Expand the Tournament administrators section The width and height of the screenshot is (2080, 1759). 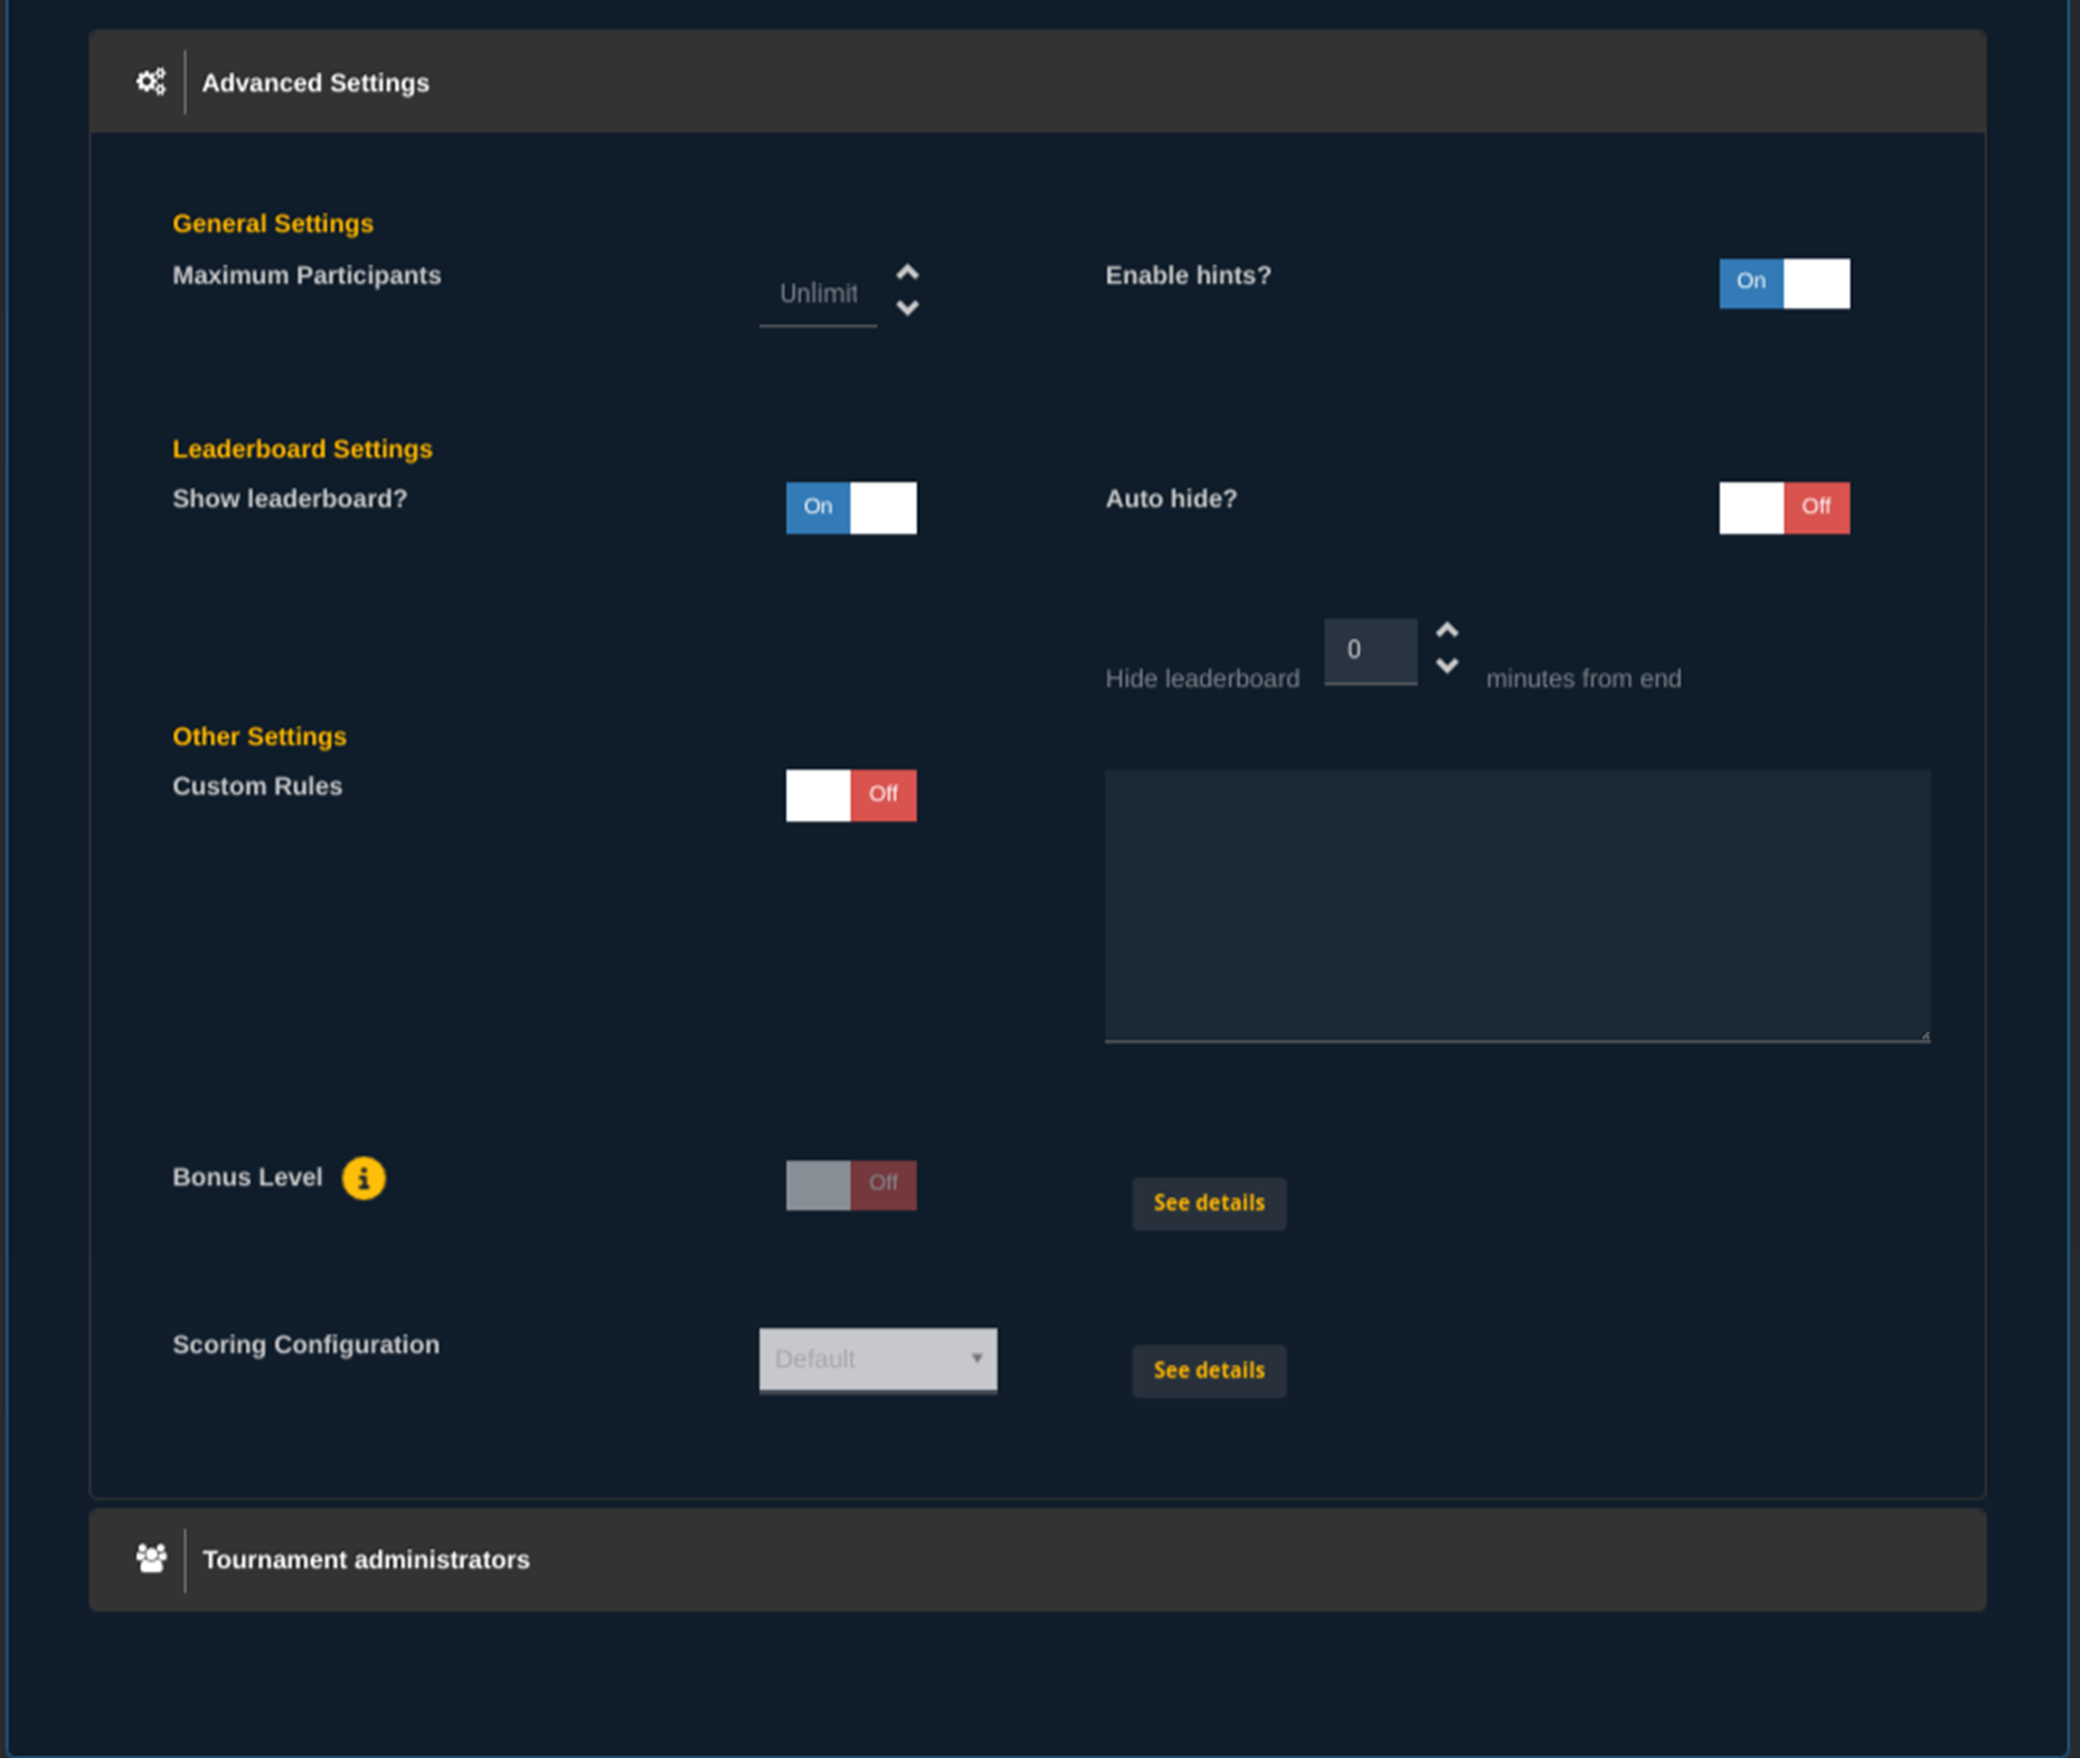(x=366, y=1557)
